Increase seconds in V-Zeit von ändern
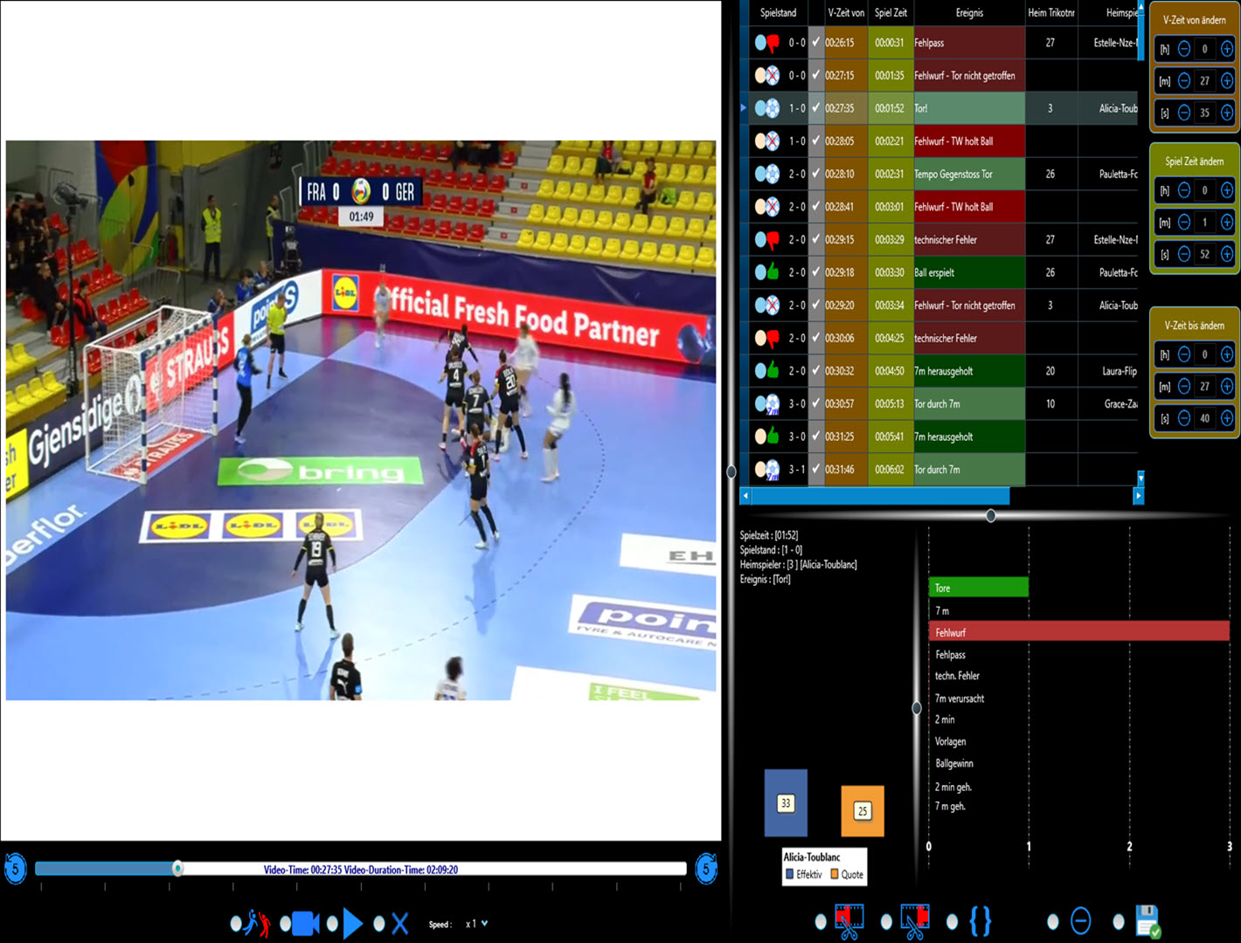This screenshot has width=1241, height=943. tap(1227, 113)
